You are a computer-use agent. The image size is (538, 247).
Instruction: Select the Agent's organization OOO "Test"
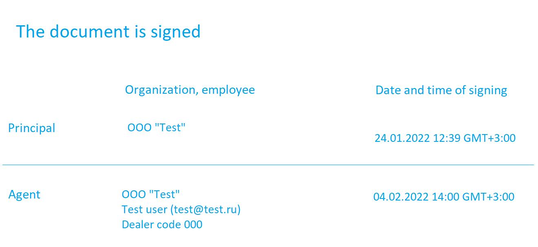151,194
